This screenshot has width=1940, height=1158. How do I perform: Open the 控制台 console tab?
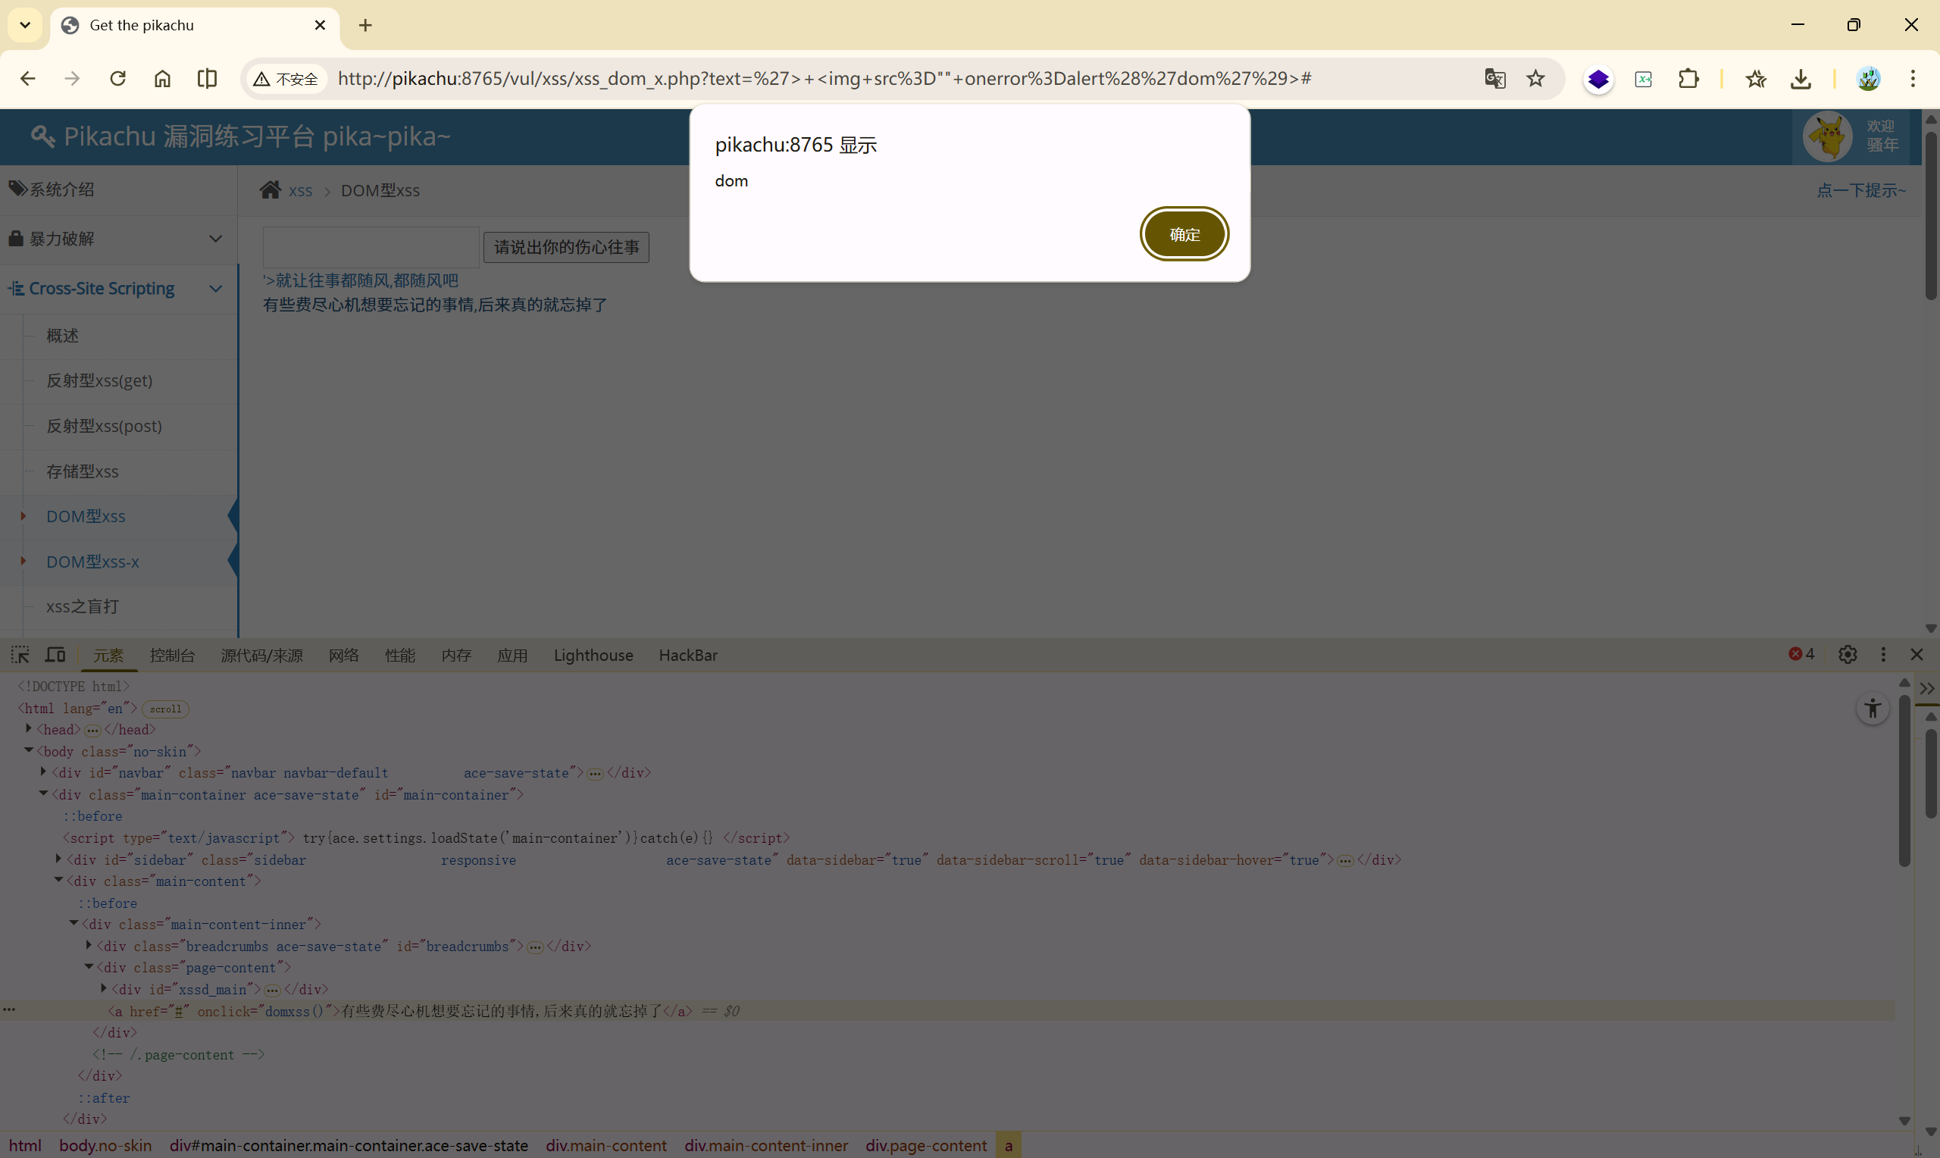171,656
